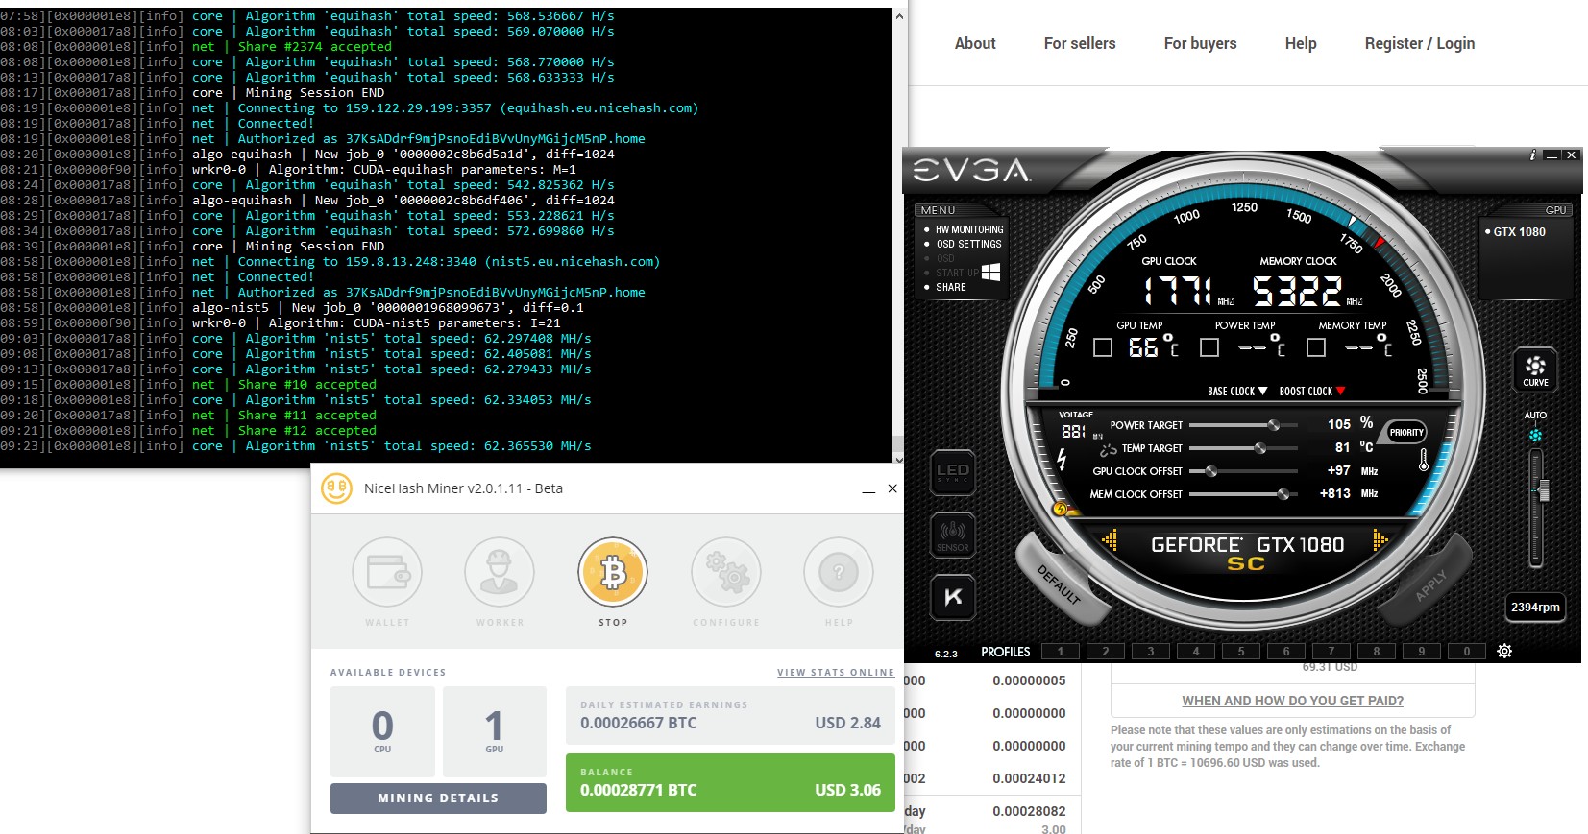Screen dimensions: 1588x834
Task: Click the fan CURVE icon in EVGA
Action: [1535, 369]
